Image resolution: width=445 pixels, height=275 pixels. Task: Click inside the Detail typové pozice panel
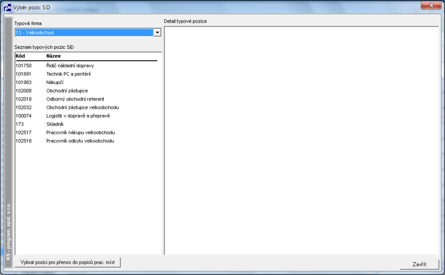pos(301,141)
